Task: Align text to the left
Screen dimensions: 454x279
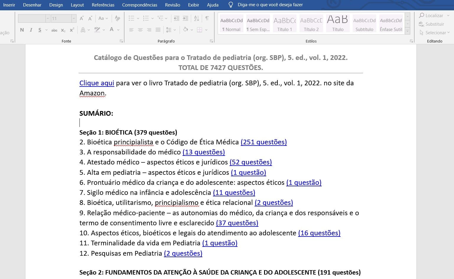Action: (131, 30)
